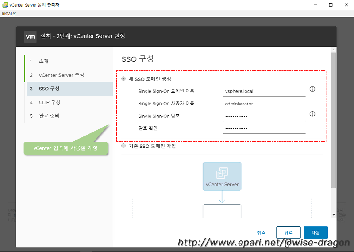Click the SSO 구성 page heading
354x252 pixels.
coord(138,59)
